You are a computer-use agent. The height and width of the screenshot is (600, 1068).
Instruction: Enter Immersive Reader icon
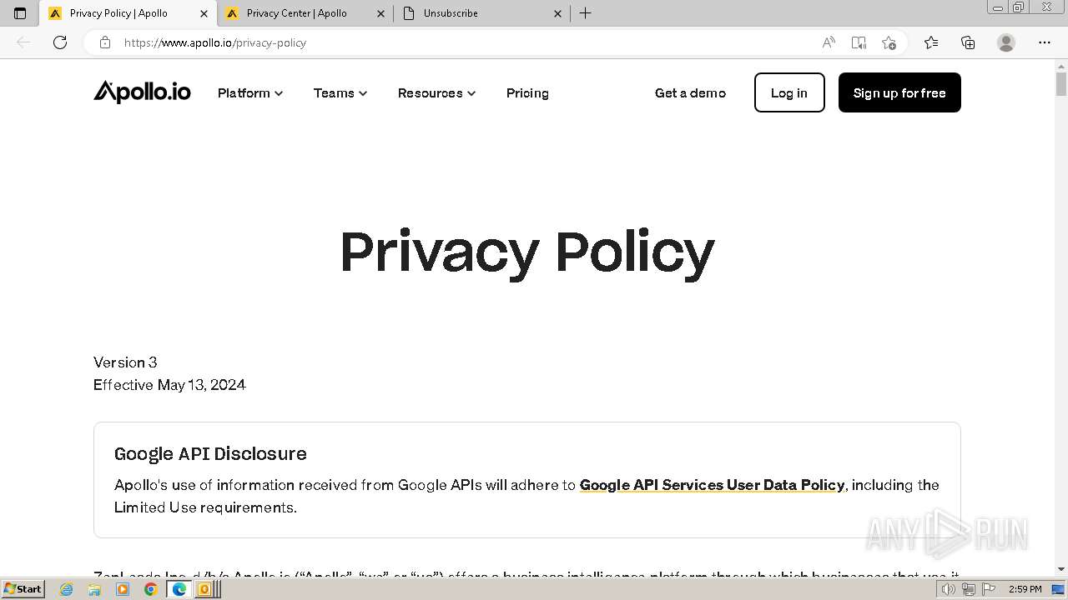click(x=859, y=42)
